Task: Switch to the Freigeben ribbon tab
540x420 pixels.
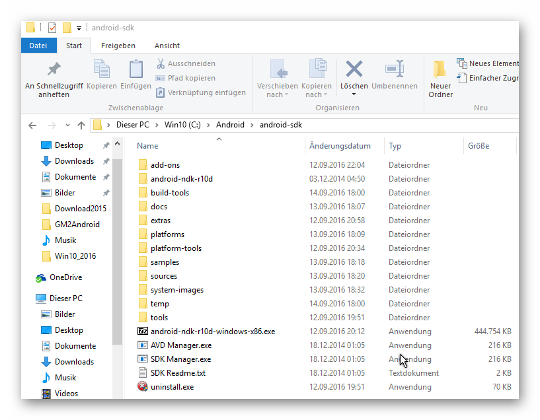Action: coord(118,46)
